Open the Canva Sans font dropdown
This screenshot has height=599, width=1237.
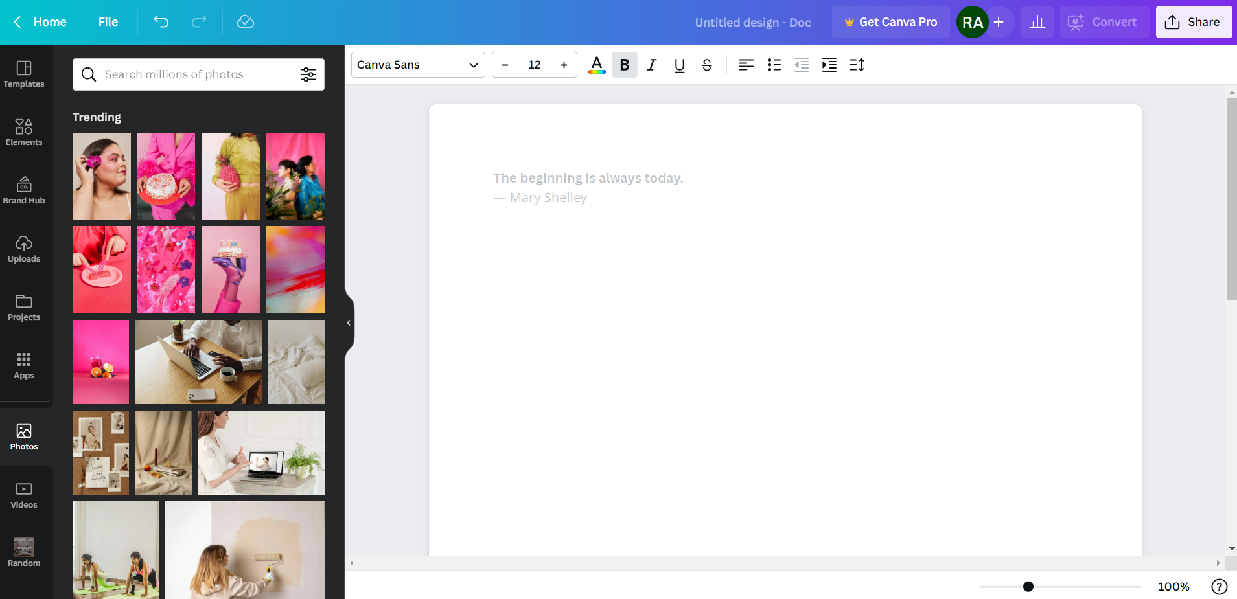pos(417,65)
